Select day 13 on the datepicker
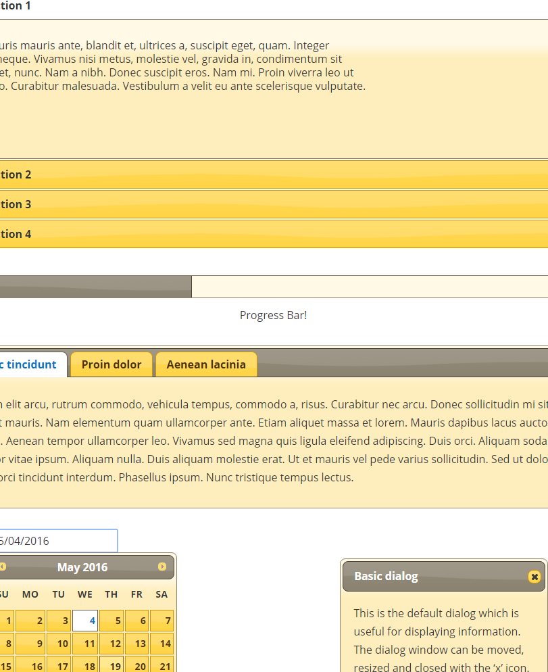The image size is (548, 672). (136, 644)
